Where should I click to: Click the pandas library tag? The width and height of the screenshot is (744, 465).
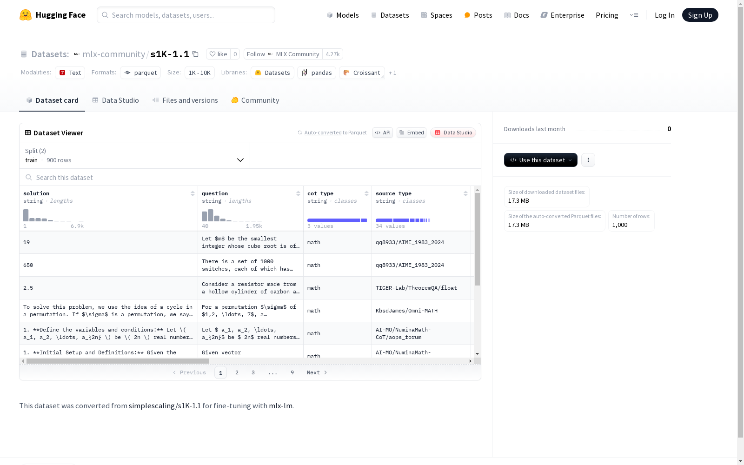[x=317, y=73]
